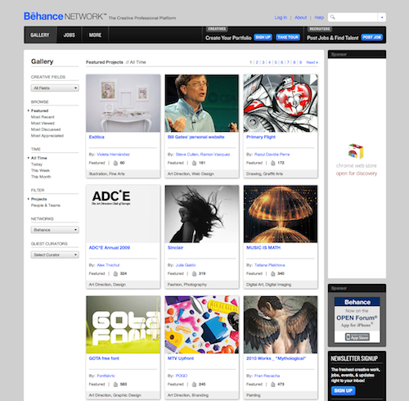Click the Behance Network logo
The width and height of the screenshot is (409, 401).
click(65, 16)
